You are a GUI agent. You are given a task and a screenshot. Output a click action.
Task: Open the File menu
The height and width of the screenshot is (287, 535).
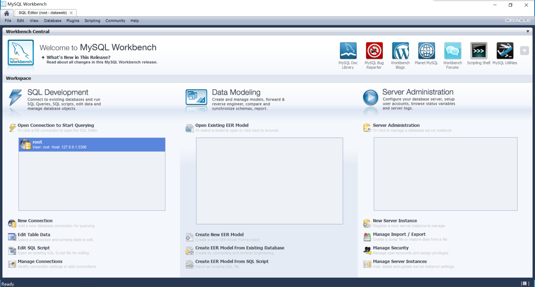coord(8,21)
